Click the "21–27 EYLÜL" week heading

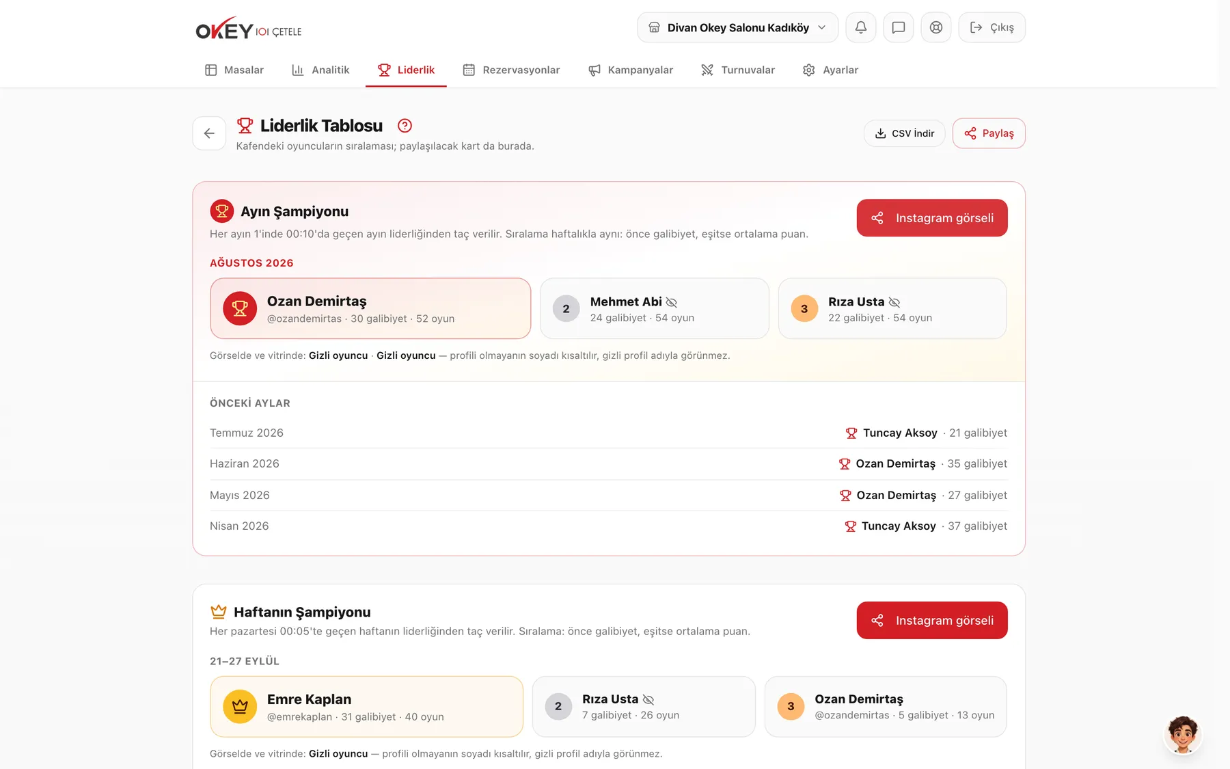click(x=245, y=661)
